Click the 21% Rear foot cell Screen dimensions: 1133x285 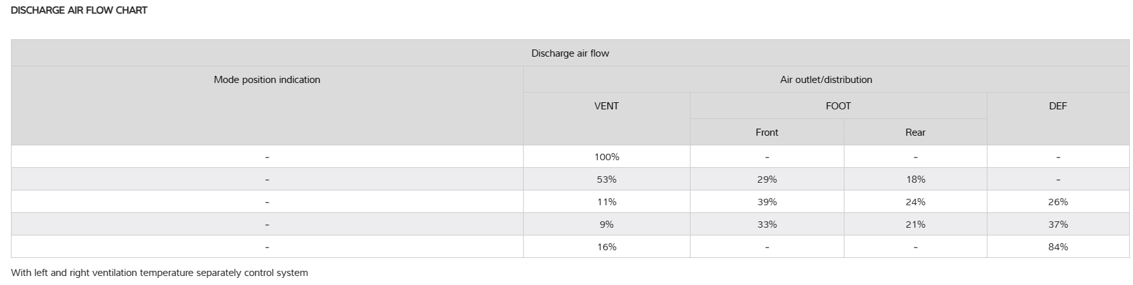pos(915,225)
